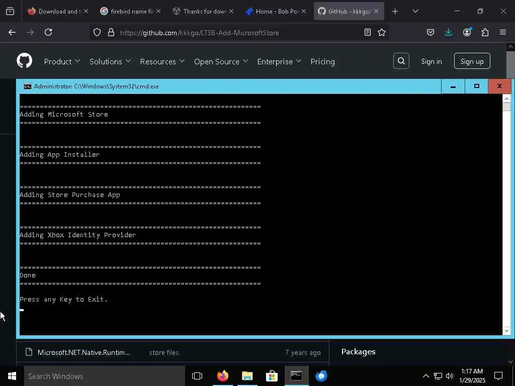Switch to cmd from the taskbar

[x=296, y=376]
